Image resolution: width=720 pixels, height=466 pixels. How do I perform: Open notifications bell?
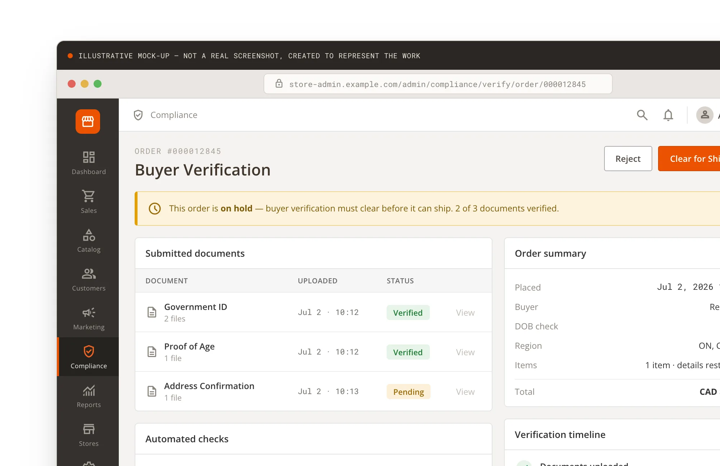pos(668,115)
